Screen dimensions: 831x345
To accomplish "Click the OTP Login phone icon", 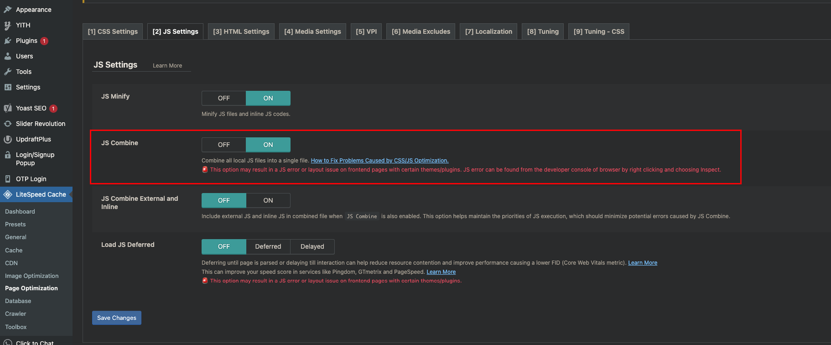I will [8, 179].
